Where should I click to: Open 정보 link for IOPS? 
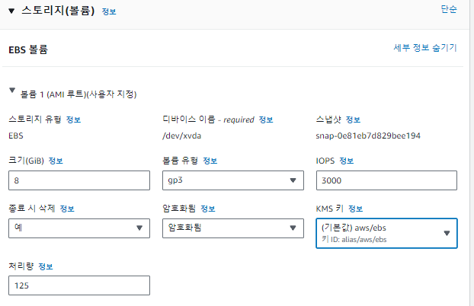tap(347, 161)
